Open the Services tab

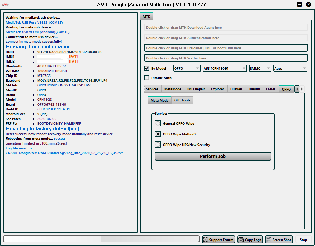[152, 89]
